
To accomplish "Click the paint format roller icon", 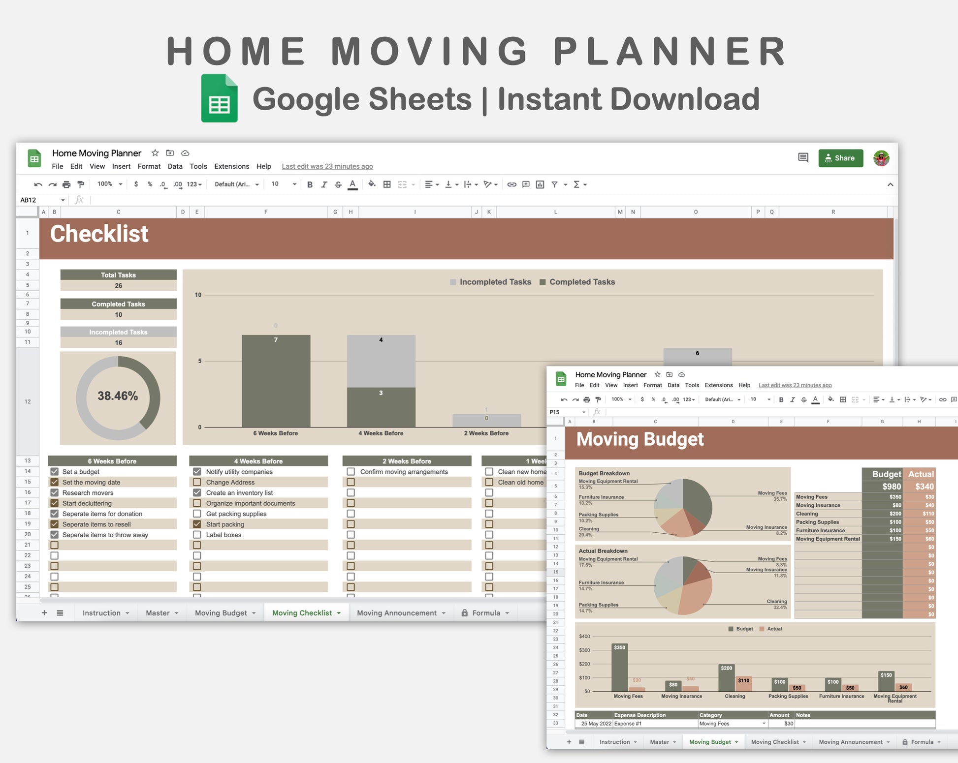I will point(81,184).
